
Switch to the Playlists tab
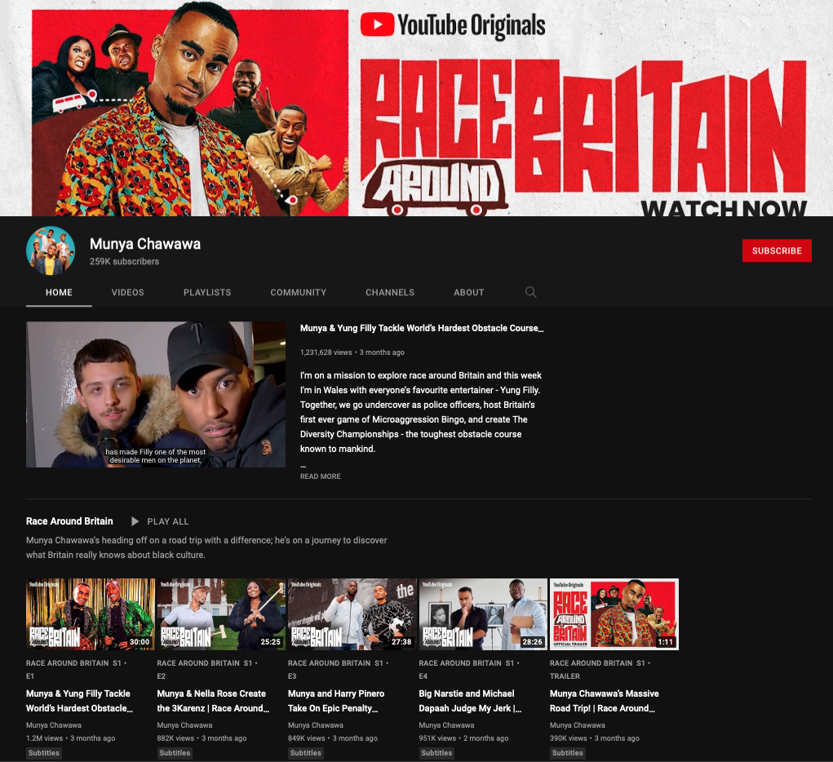point(207,292)
